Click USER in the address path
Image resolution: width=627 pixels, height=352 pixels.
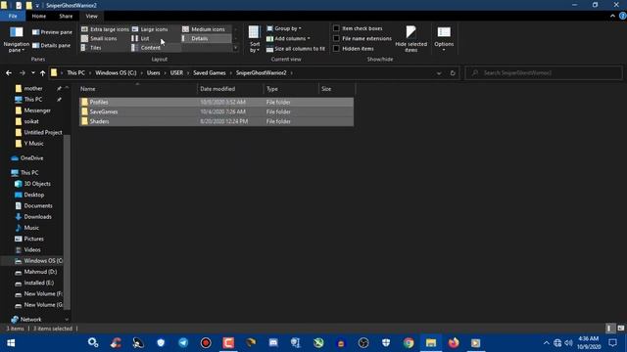tap(176, 73)
